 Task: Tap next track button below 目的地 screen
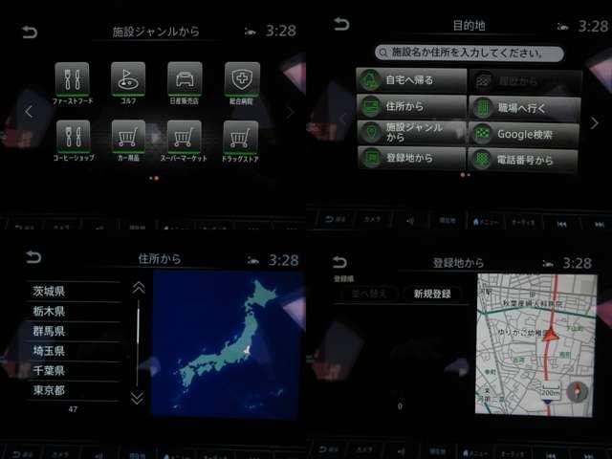600,225
